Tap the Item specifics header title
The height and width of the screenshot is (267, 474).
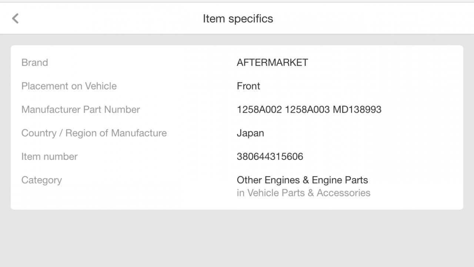click(x=238, y=19)
